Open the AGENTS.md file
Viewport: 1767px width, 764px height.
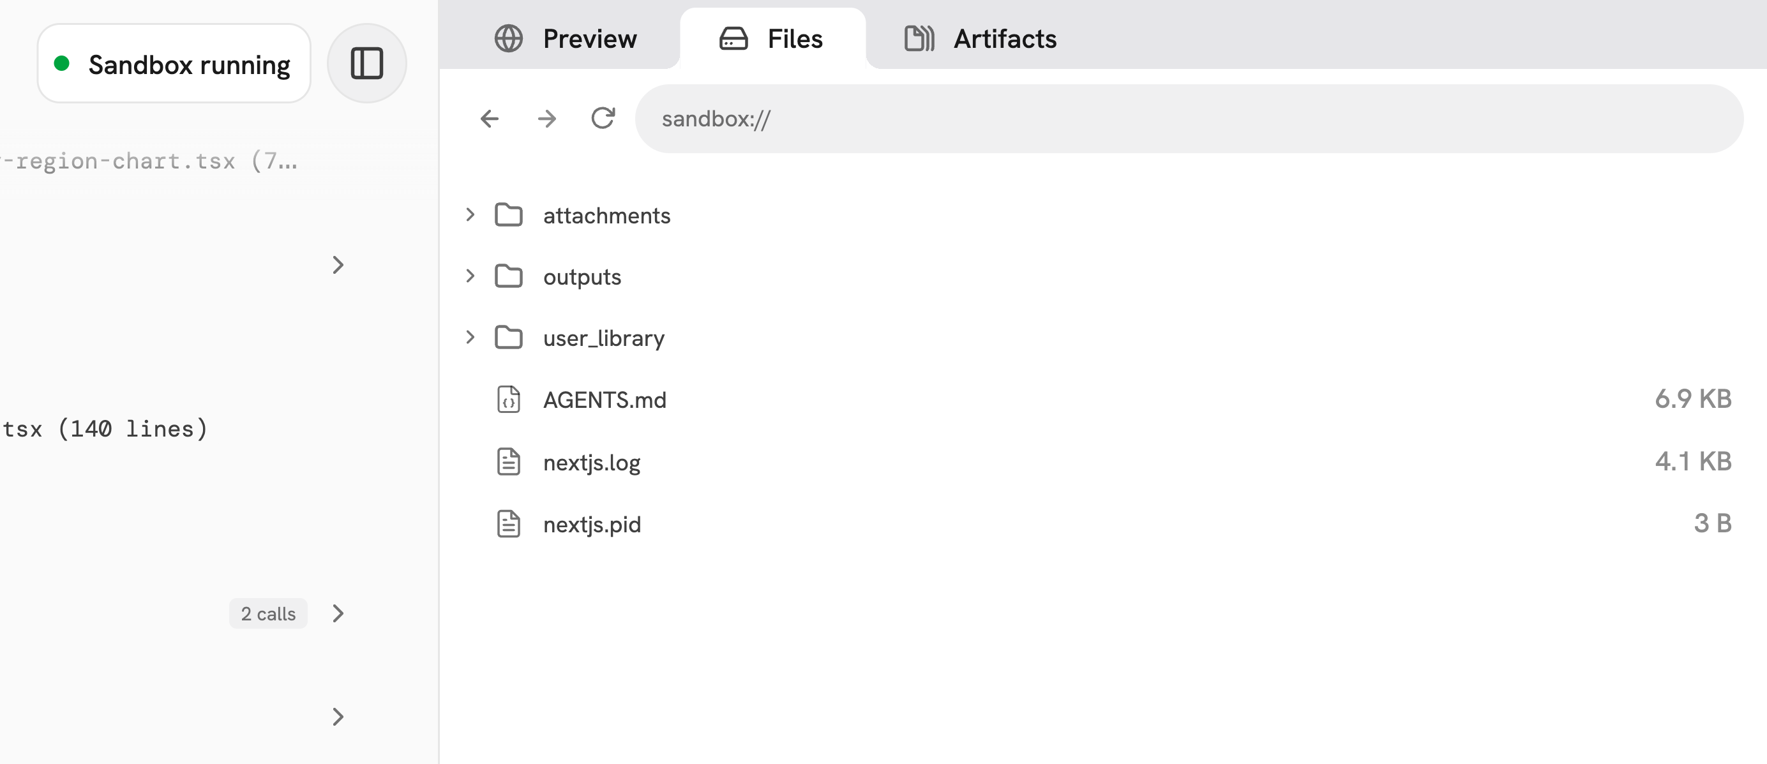click(605, 399)
